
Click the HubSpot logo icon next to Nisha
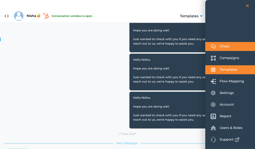[46, 16]
